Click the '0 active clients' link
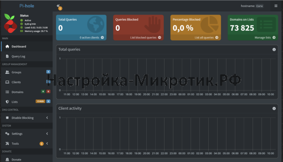The image size is (283, 162). (x=91, y=37)
